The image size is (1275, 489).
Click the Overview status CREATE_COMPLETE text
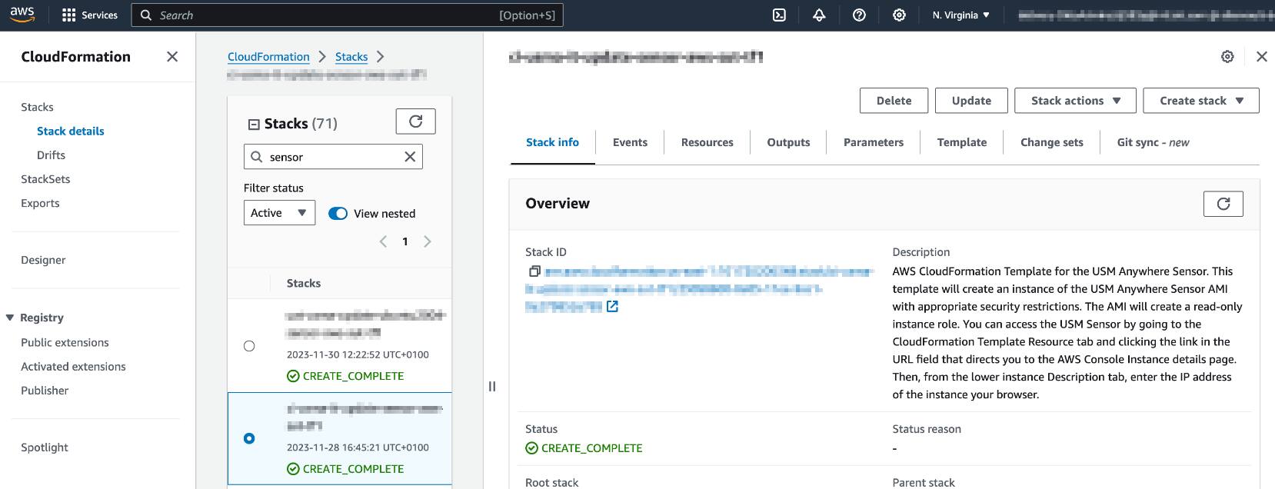(591, 448)
